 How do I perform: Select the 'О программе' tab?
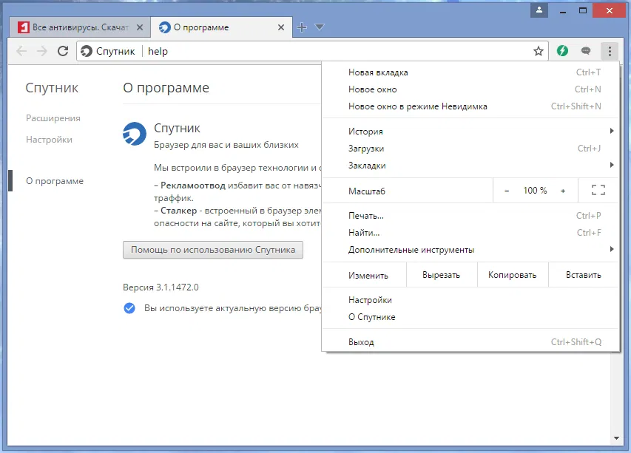click(x=221, y=27)
